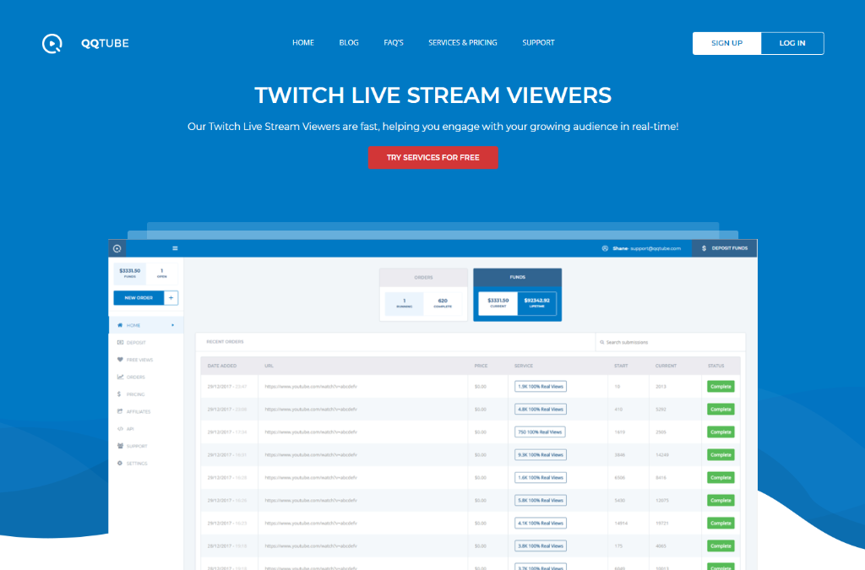Open the BLOG navigation link
Viewport: 865px width, 570px height.
(349, 43)
